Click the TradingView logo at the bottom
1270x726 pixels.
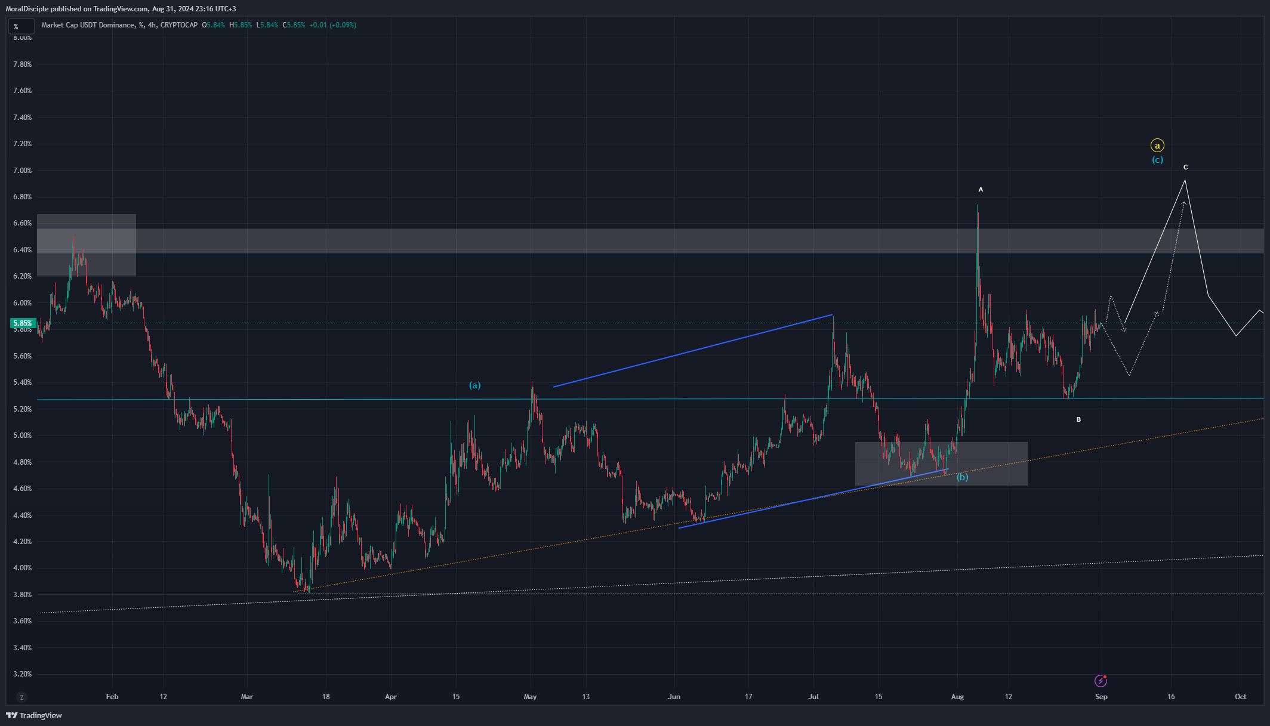[x=34, y=715]
